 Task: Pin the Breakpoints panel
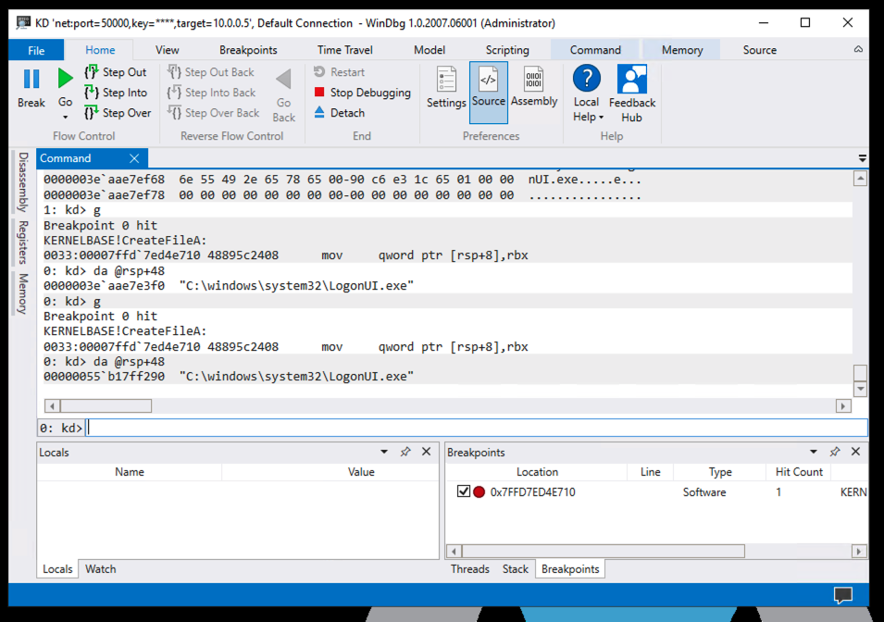point(834,452)
